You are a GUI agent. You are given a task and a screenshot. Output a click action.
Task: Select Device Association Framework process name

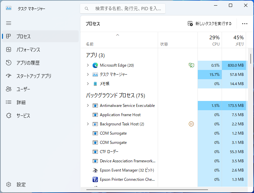(127, 161)
